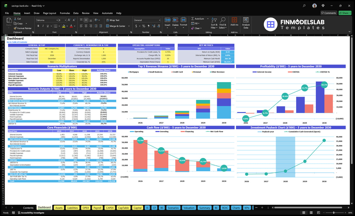Open Sort & Filter
Screen dimensions: 355x216
pyautogui.click(x=214, y=23)
